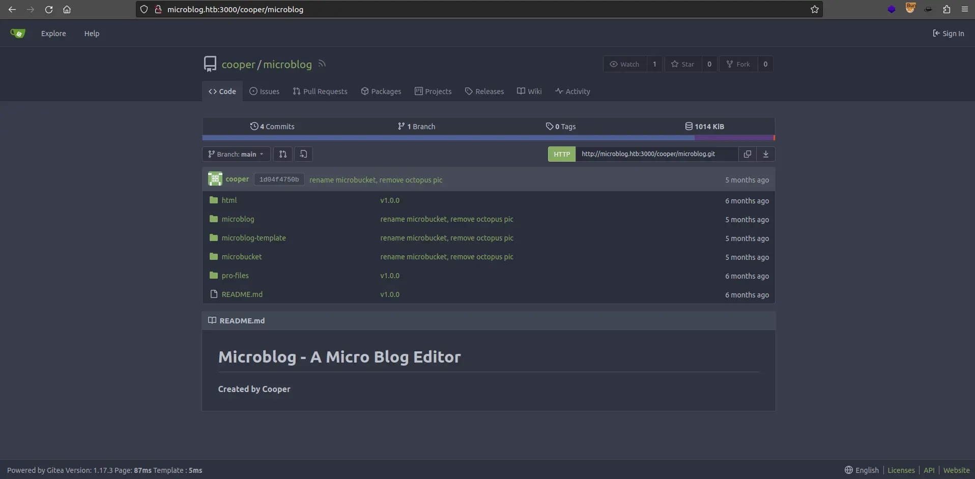Click the icon button right of compare
The height and width of the screenshot is (479, 975).
pos(303,154)
